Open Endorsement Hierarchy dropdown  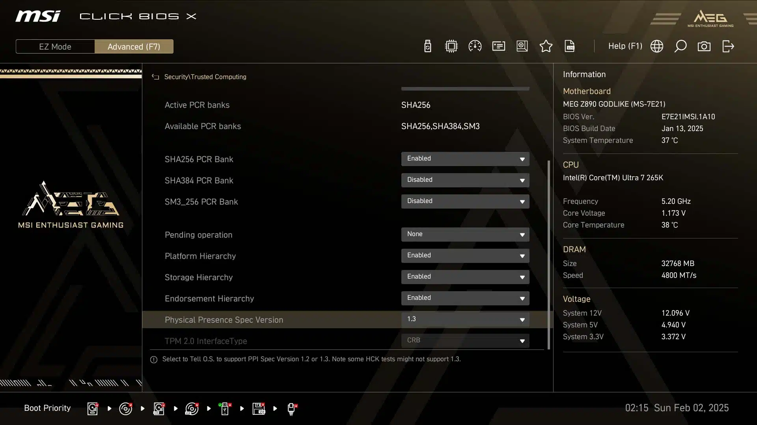[x=465, y=298]
